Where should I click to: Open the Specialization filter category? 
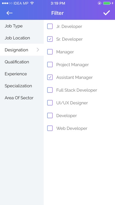[22, 86]
